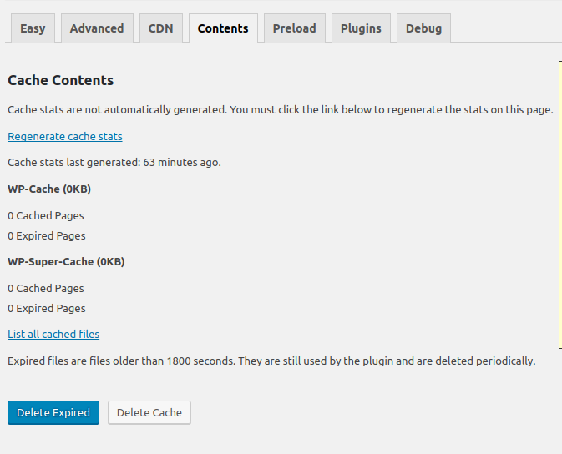562x454 pixels.
Task: Click the WP-Cache (0KB) heading
Action: (49, 189)
